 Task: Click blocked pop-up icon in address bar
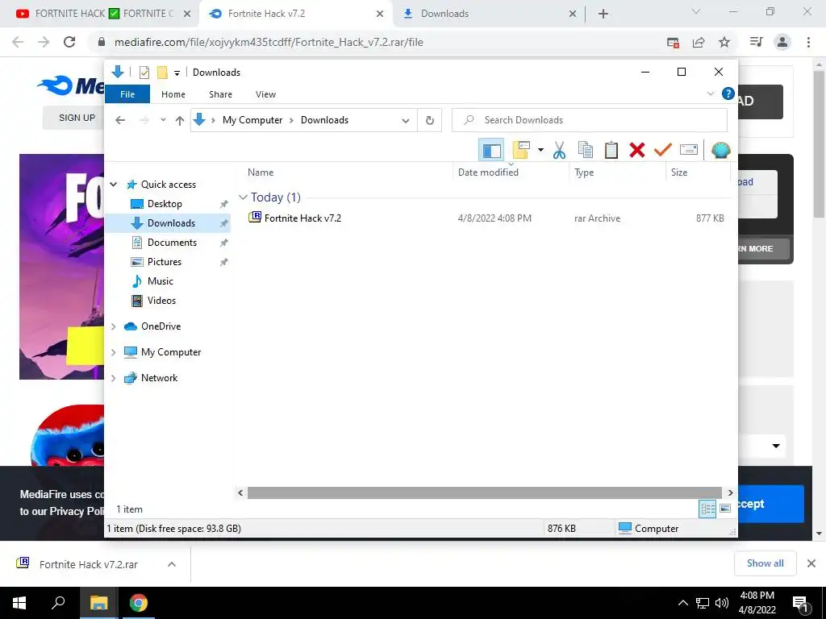coord(673,42)
